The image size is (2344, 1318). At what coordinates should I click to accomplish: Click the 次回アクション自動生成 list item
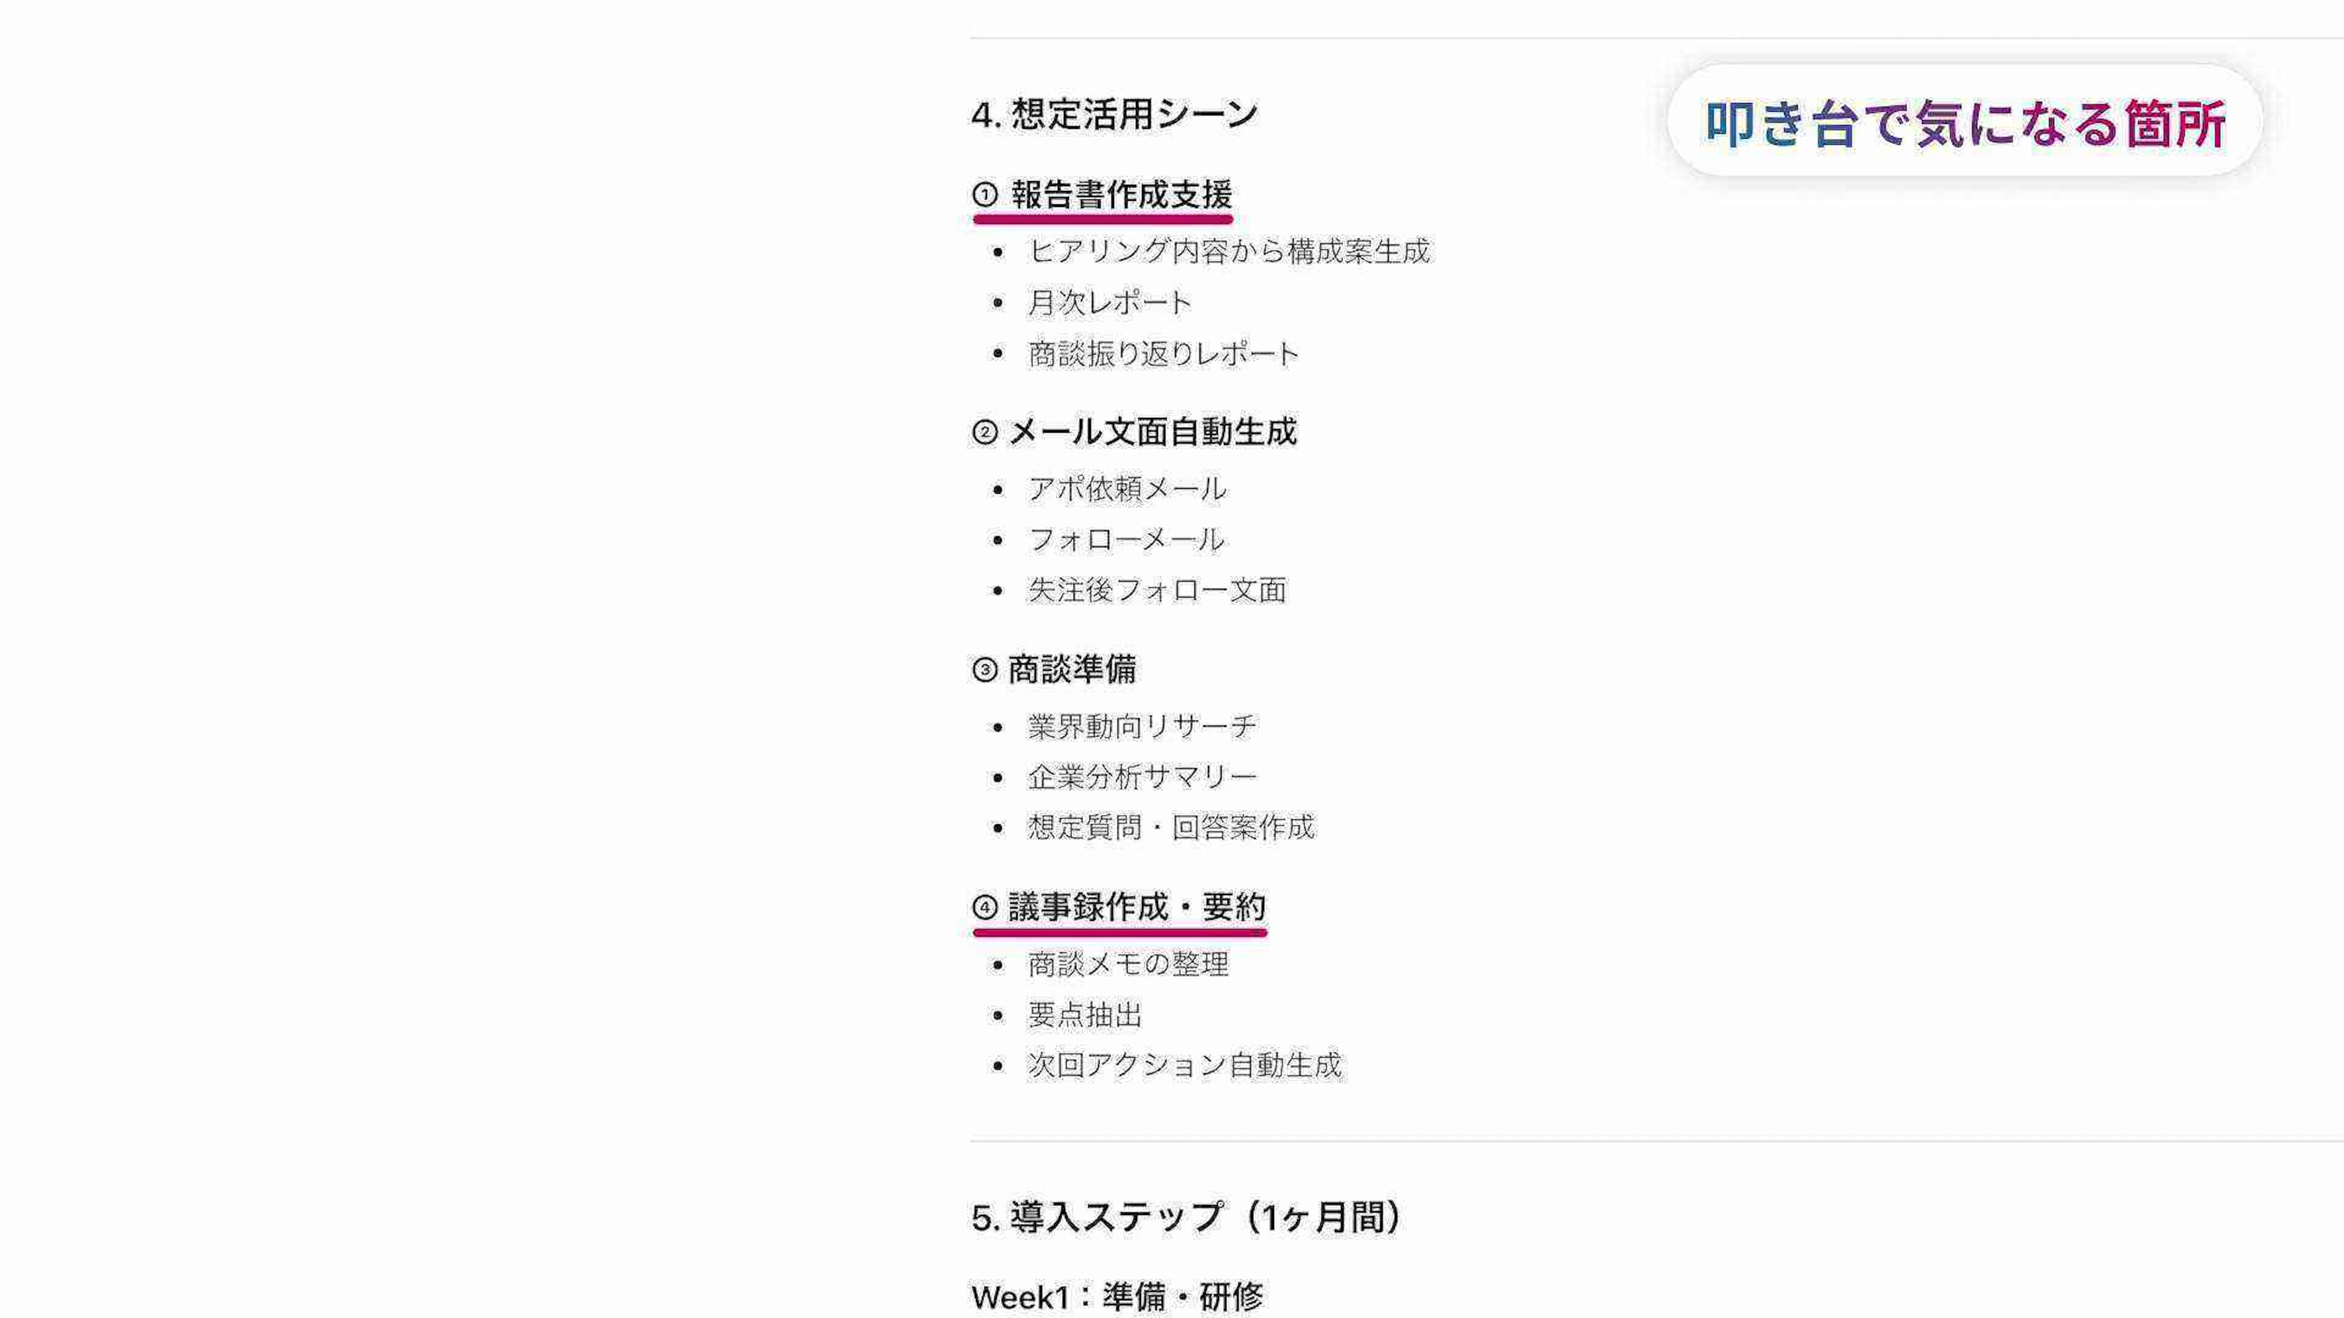pos(1184,1065)
